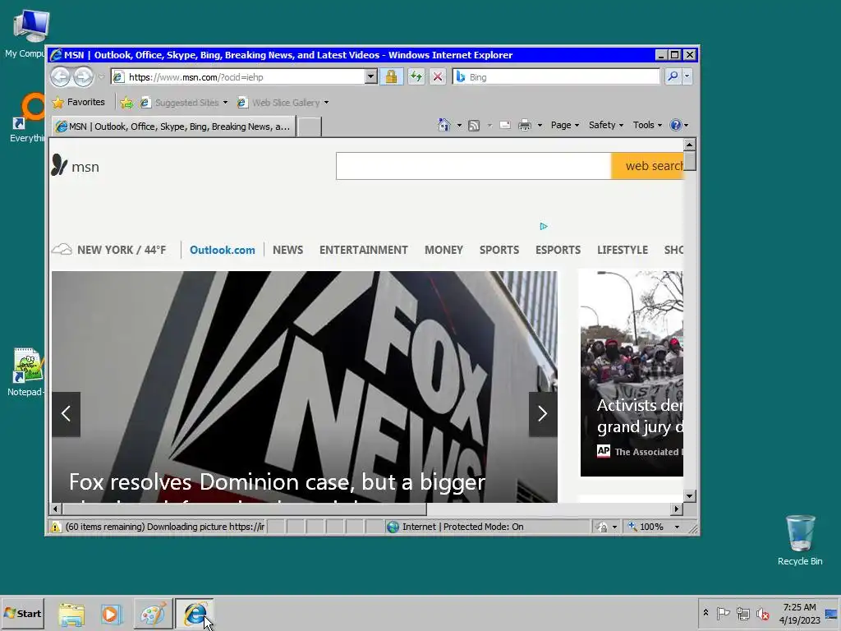Click the address bar showing msn.com
This screenshot has width=841, height=631.
239,76
